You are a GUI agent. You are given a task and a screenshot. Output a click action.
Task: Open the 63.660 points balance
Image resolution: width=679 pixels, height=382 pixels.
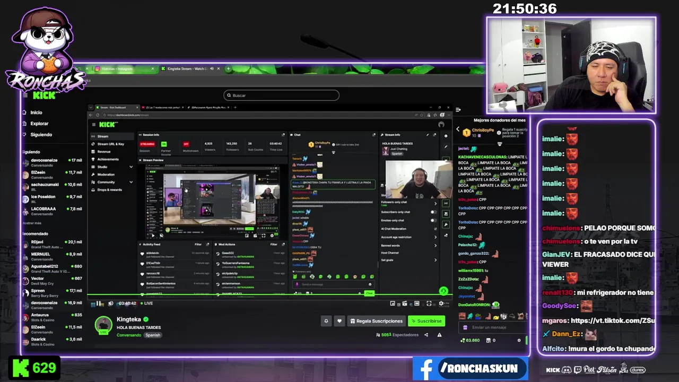[470, 341]
